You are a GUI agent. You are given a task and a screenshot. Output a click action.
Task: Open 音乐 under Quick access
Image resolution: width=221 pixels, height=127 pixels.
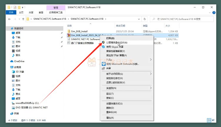pos(18,55)
